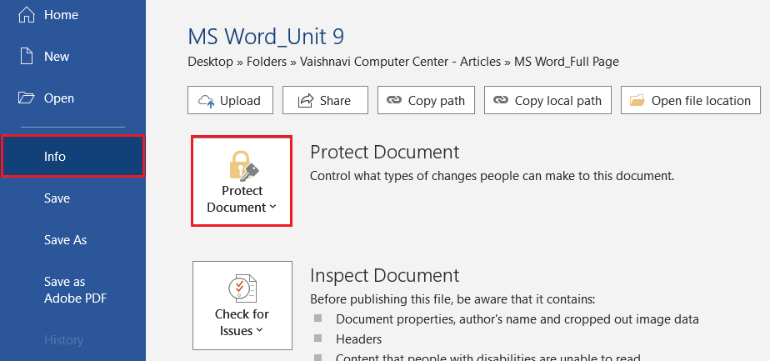Click the 'MS Word_Unit 9' document title
This screenshot has height=361, width=770.
pos(266,37)
